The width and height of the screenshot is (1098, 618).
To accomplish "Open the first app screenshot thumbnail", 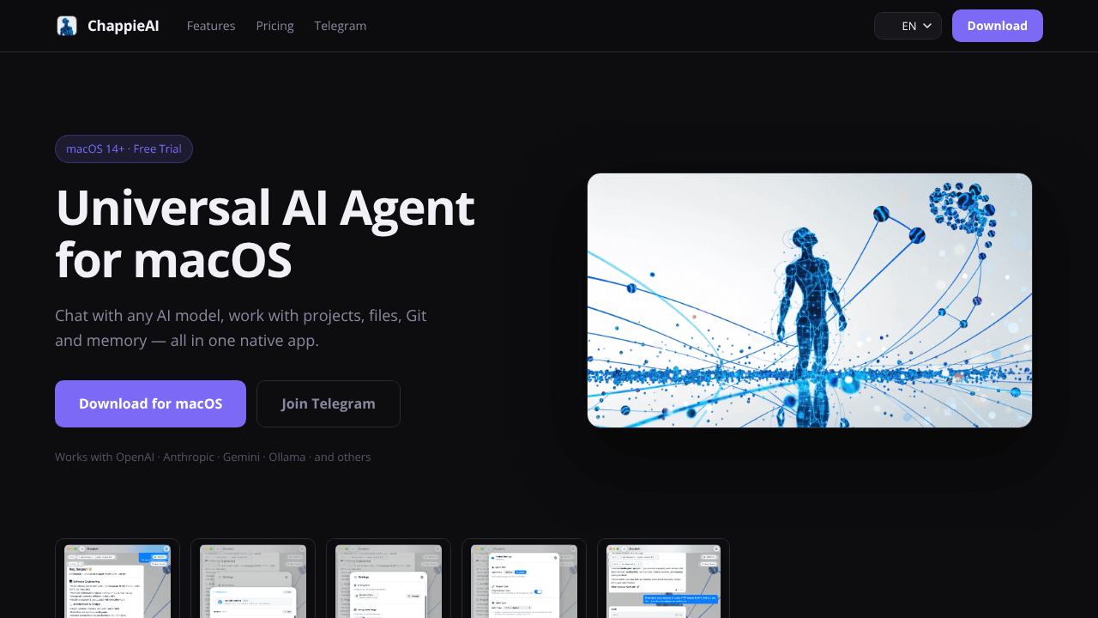I will click(118, 579).
